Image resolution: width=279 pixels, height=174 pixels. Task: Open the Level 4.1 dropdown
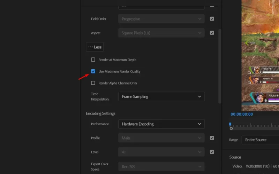pyautogui.click(x=161, y=152)
